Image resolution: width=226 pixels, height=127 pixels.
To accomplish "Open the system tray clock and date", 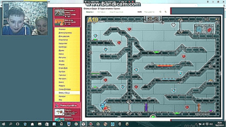I will 220,124.
